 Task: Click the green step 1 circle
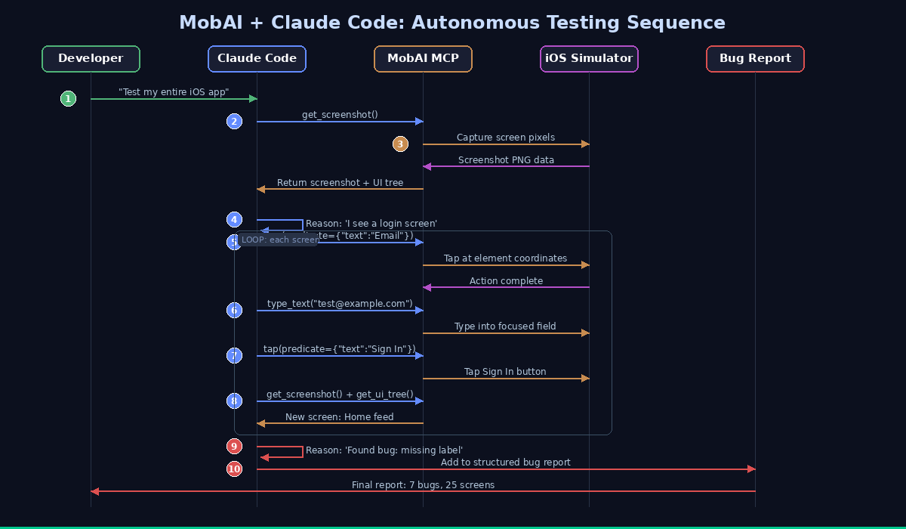coord(68,99)
